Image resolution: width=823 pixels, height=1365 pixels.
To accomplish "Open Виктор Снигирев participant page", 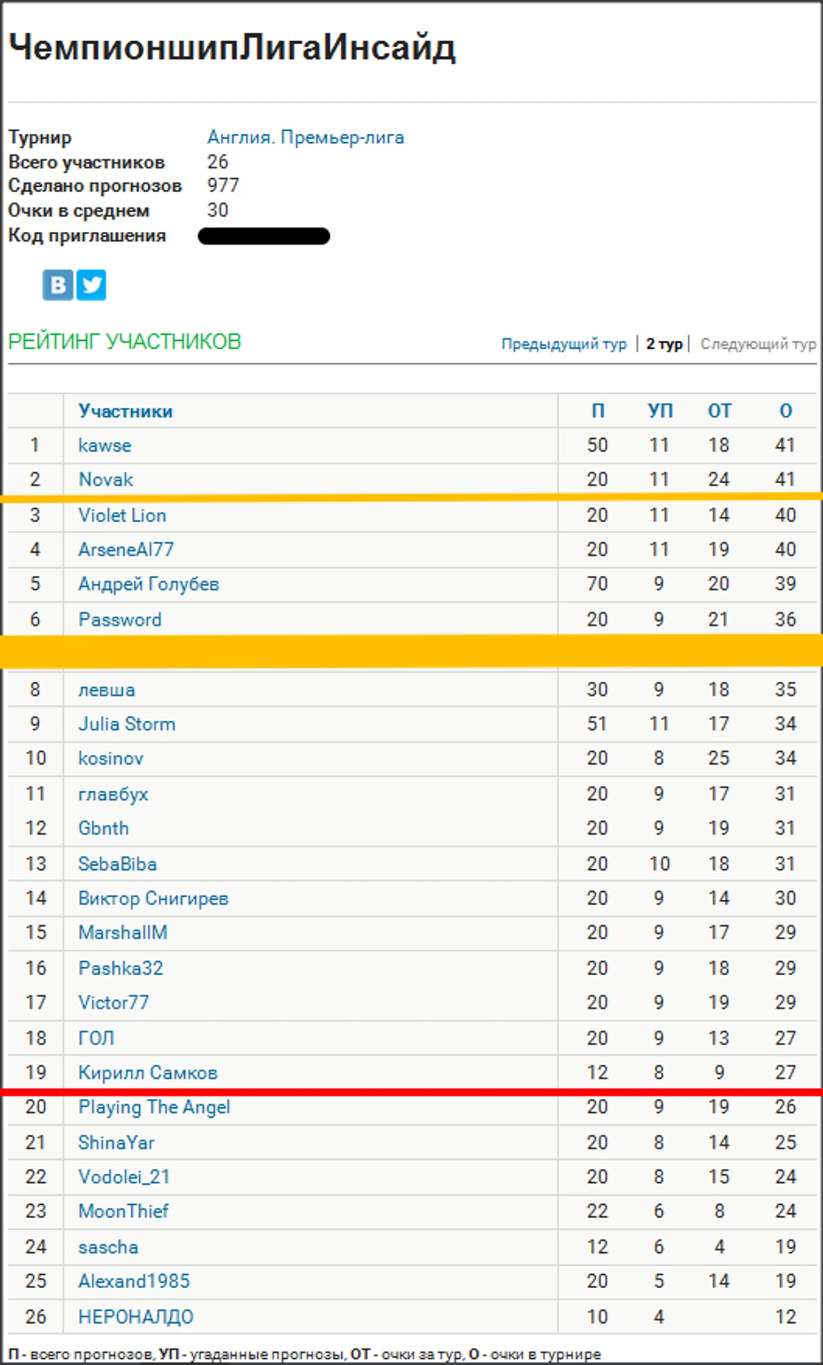I will (153, 898).
